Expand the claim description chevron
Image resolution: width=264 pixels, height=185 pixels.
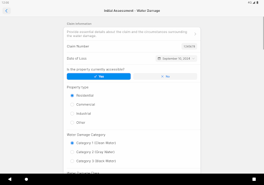pyautogui.click(x=195, y=34)
